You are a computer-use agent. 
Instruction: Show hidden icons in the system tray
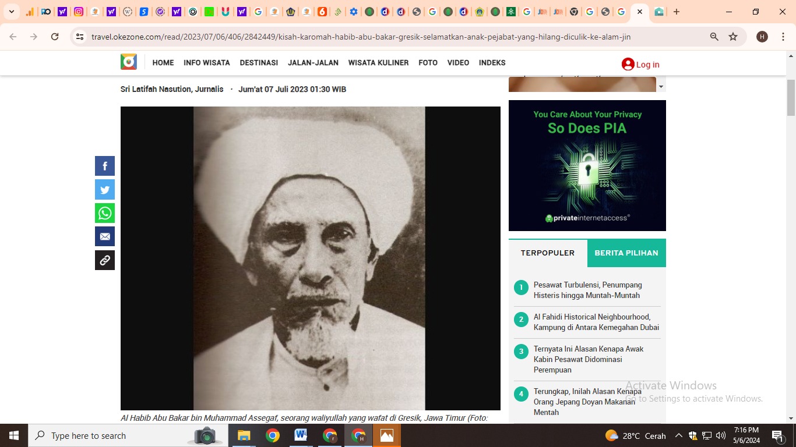pos(678,435)
